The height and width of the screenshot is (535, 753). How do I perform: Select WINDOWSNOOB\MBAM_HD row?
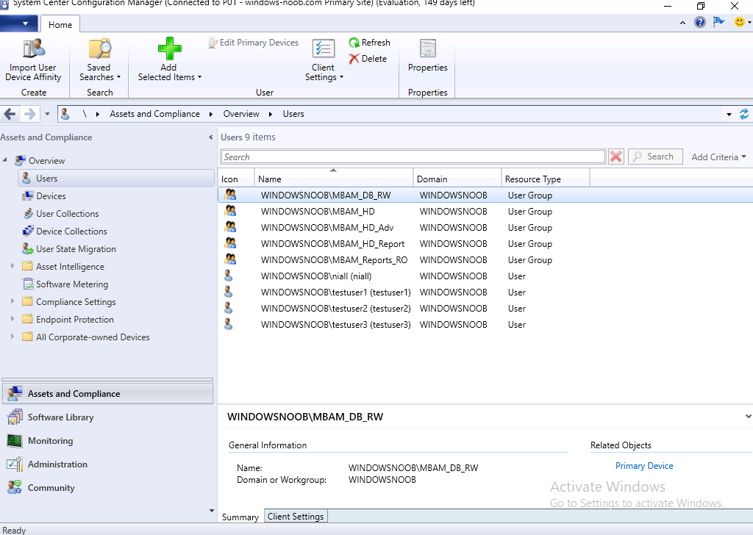point(485,211)
